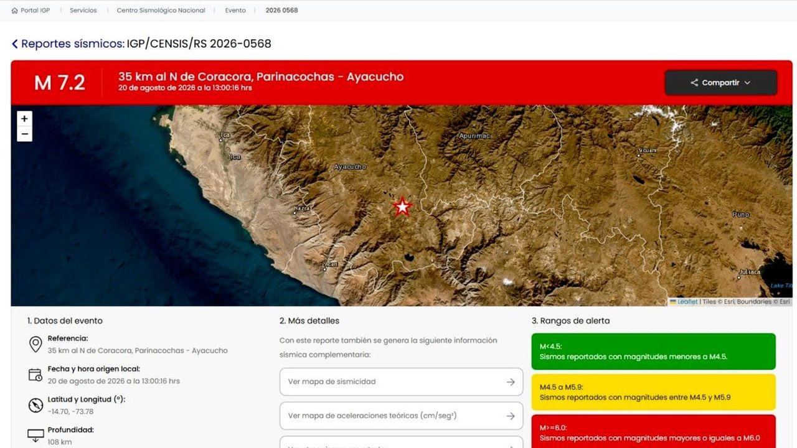Click the calendar clock date icon
This screenshot has width=797, height=448.
click(x=35, y=375)
